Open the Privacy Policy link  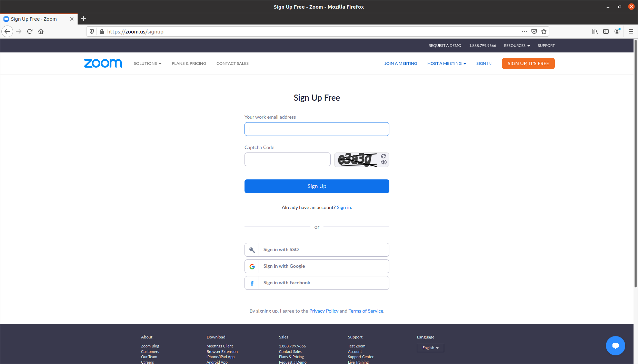coord(324,311)
